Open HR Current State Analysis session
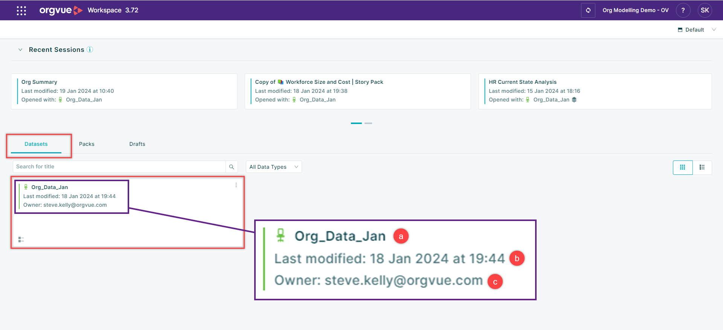Image resolution: width=723 pixels, height=330 pixels. (595, 91)
